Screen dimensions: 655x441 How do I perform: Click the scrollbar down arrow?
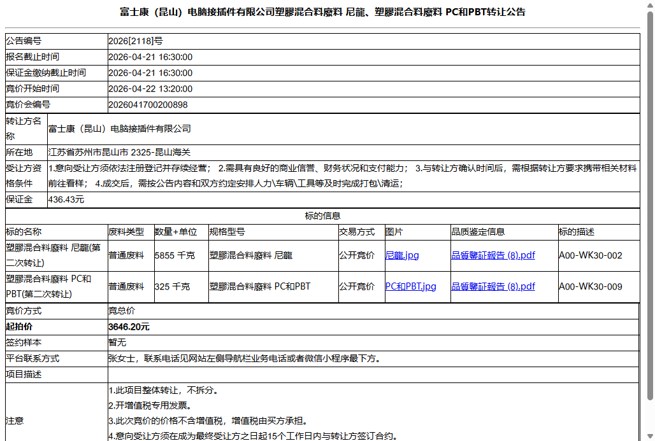[x=650, y=436]
